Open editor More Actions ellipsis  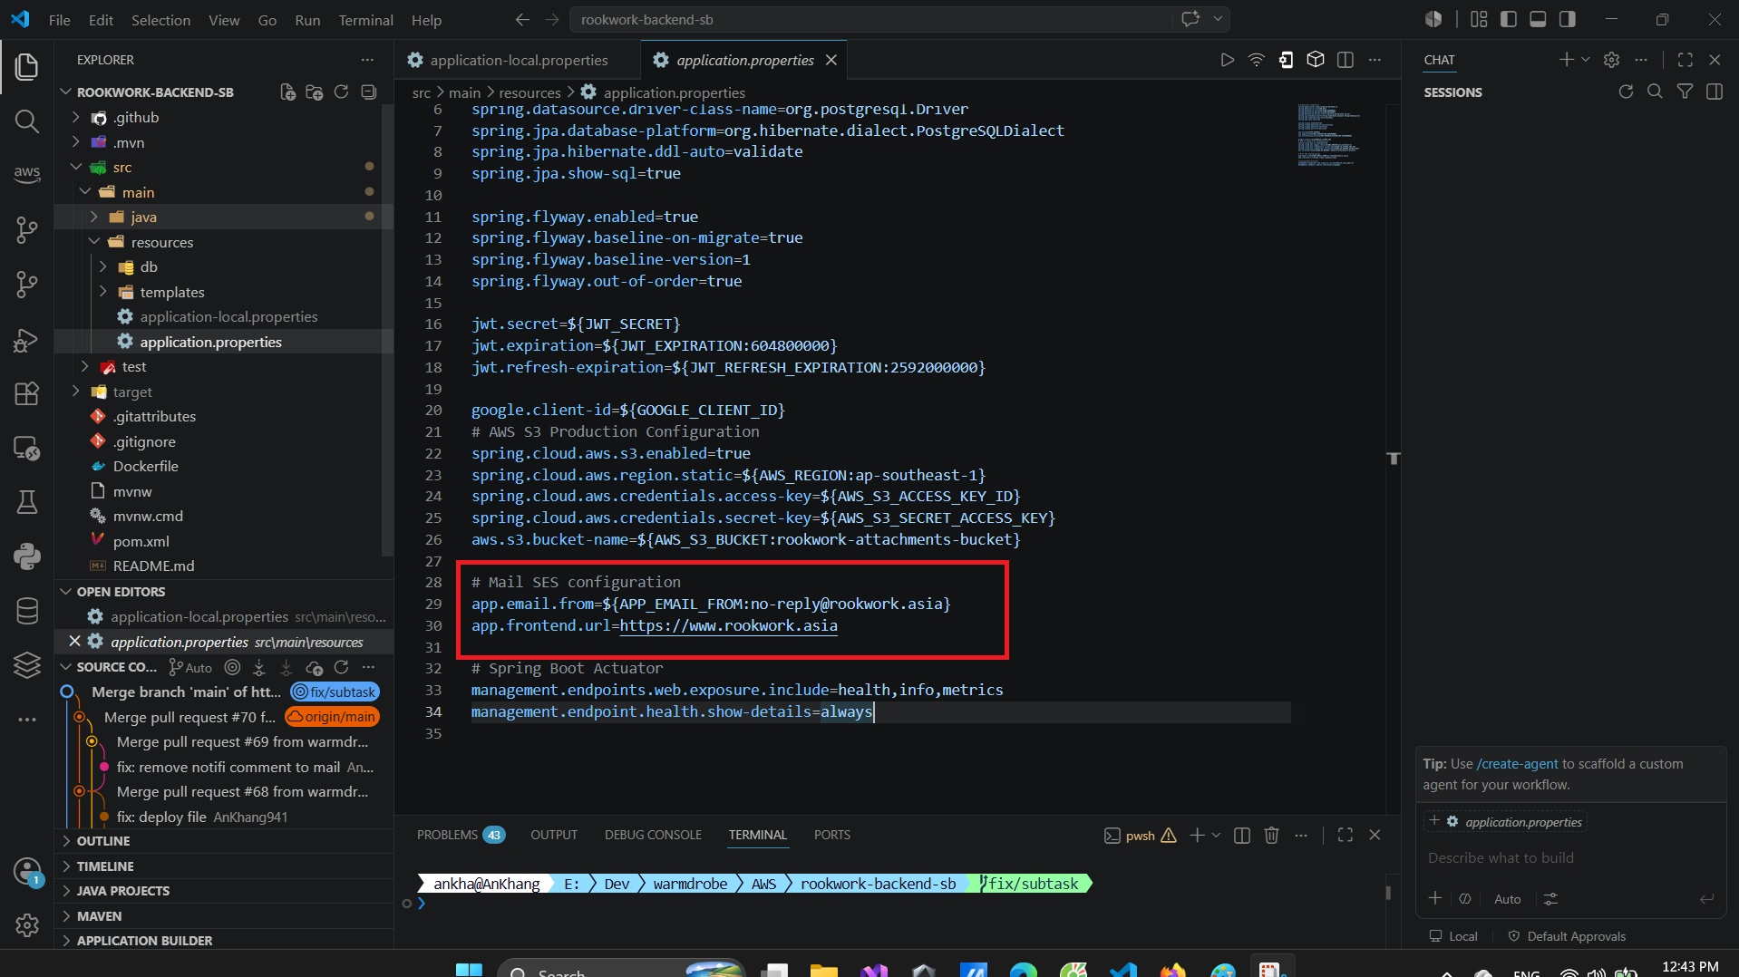pos(1375,60)
